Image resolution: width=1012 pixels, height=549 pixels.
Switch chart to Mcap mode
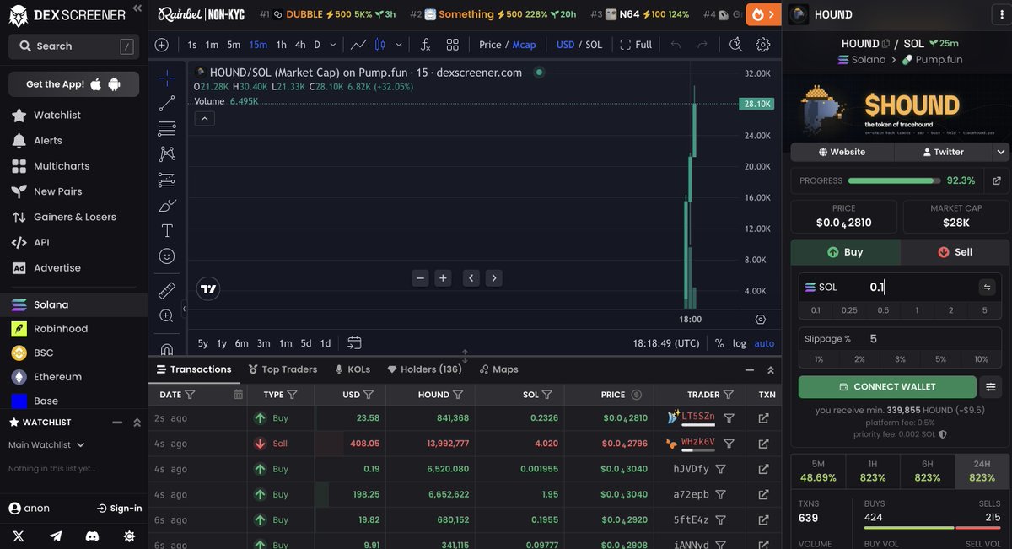click(x=524, y=45)
